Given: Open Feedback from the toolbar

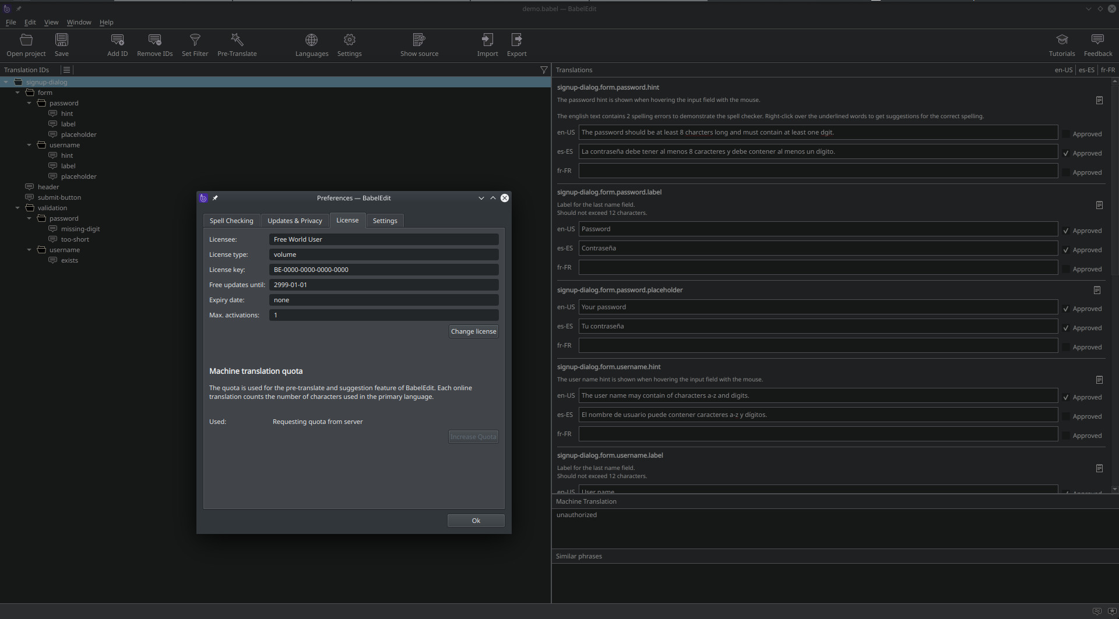Looking at the screenshot, I should [1098, 45].
